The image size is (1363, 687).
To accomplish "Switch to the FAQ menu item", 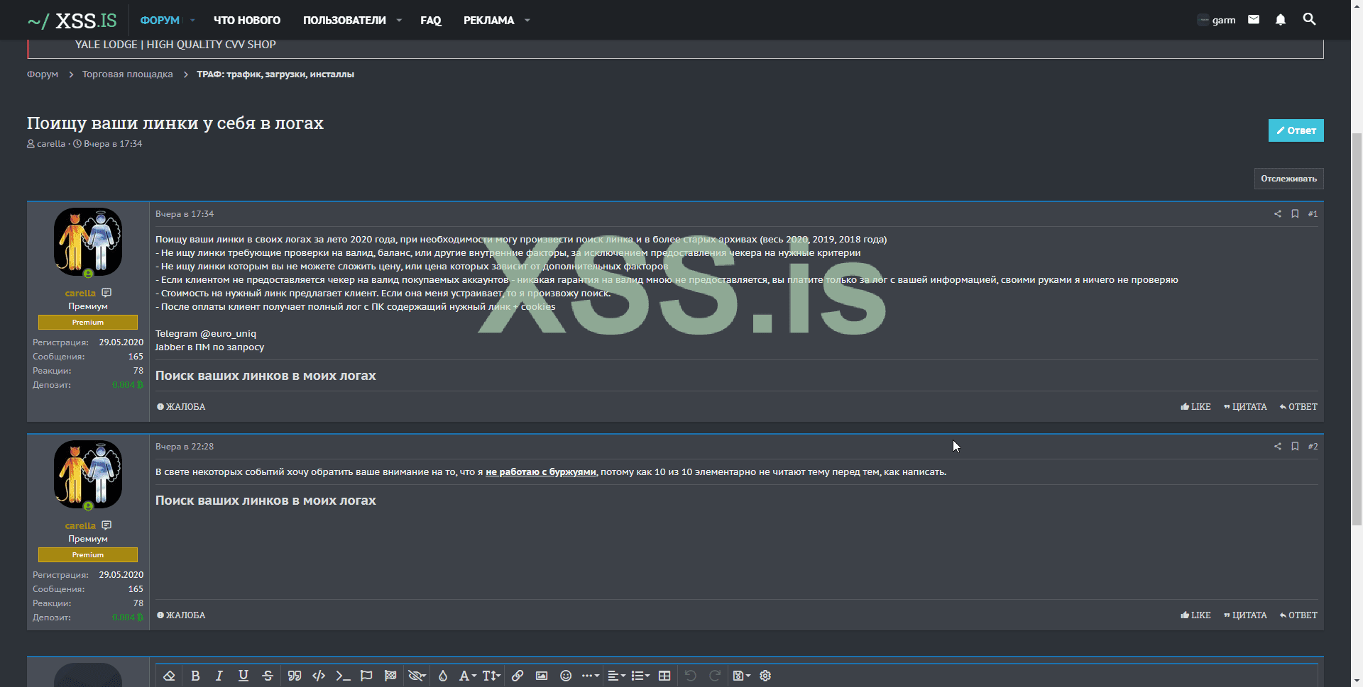I will [430, 20].
